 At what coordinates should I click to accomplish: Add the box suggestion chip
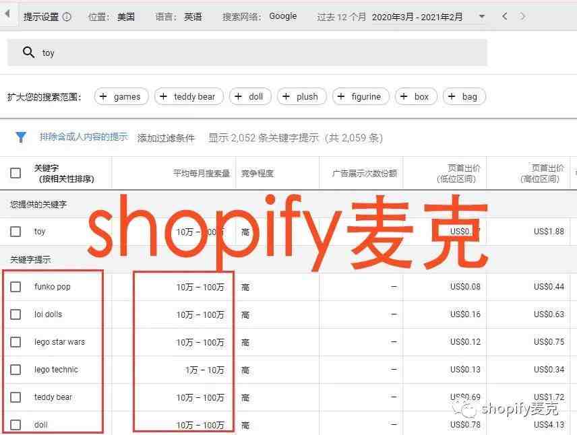(416, 97)
